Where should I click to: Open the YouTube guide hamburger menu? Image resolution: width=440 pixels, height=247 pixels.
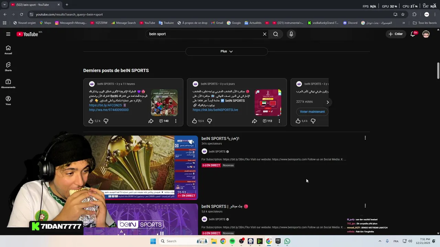[8, 34]
